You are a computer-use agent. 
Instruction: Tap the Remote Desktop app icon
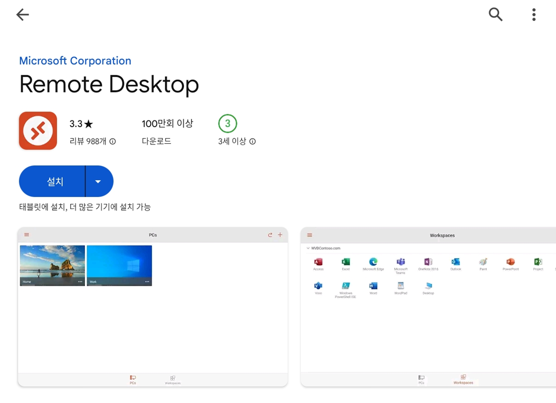tap(38, 131)
